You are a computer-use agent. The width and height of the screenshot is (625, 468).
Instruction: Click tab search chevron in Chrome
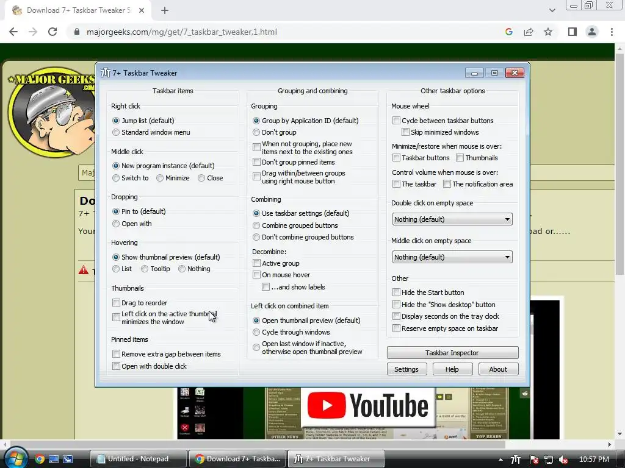(x=552, y=10)
